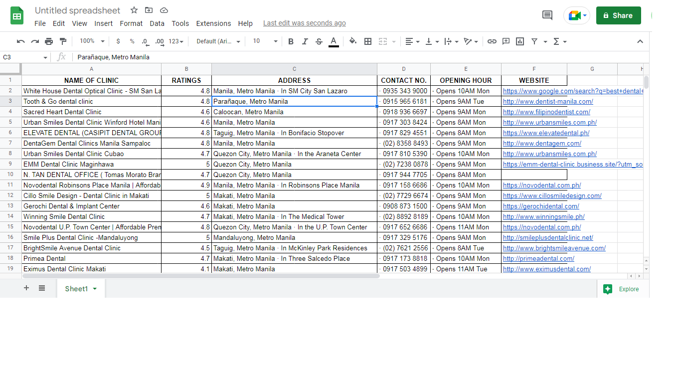Screen dimensions: 678x383
Task: Open the text color picker
Action: [334, 41]
